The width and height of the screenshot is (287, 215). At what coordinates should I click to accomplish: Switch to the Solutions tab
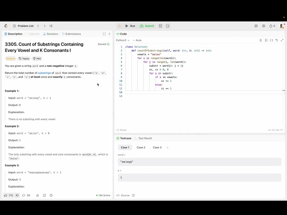pyautogui.click(x=51, y=34)
